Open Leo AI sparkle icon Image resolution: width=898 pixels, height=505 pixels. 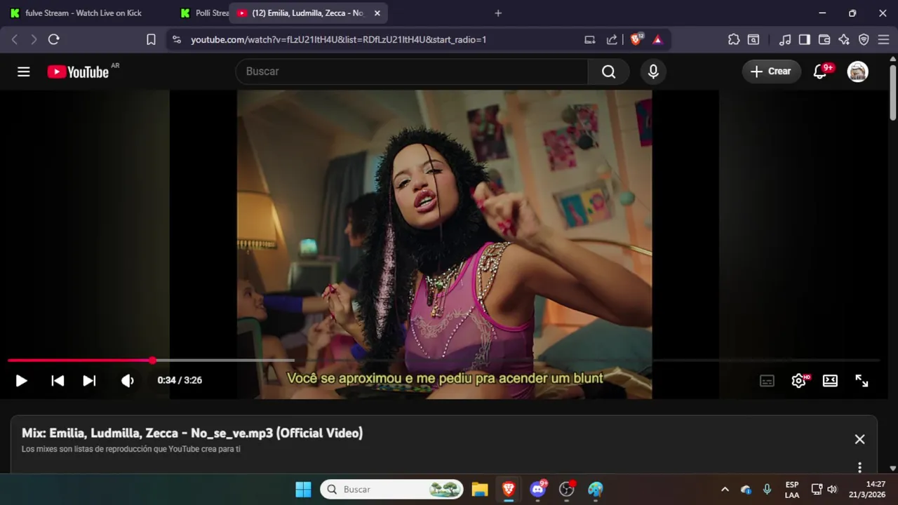[844, 40]
